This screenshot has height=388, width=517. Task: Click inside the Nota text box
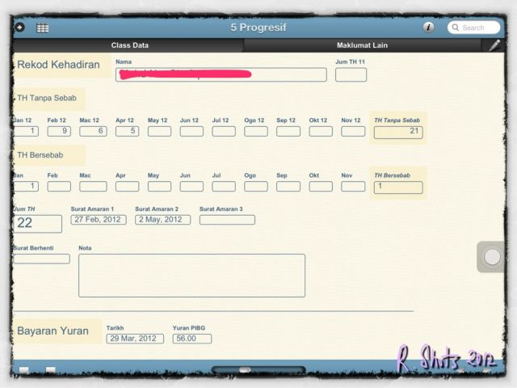pyautogui.click(x=191, y=275)
